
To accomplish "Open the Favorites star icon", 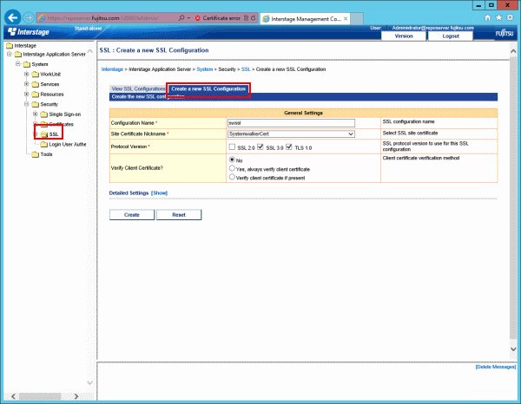I will 498,18.
